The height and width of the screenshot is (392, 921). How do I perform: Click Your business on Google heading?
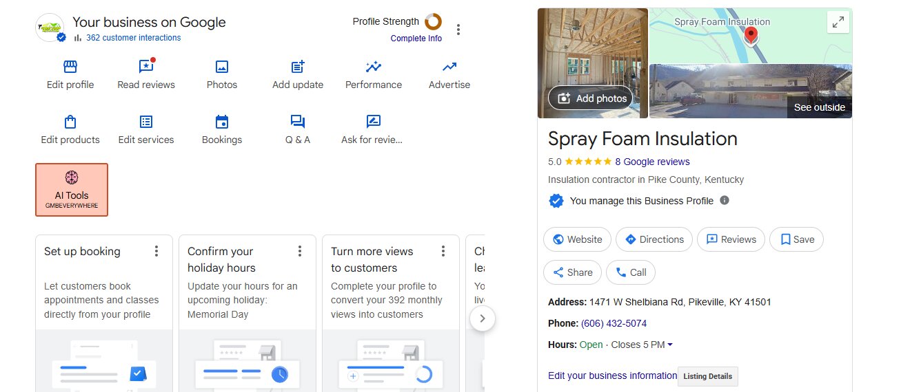(149, 22)
